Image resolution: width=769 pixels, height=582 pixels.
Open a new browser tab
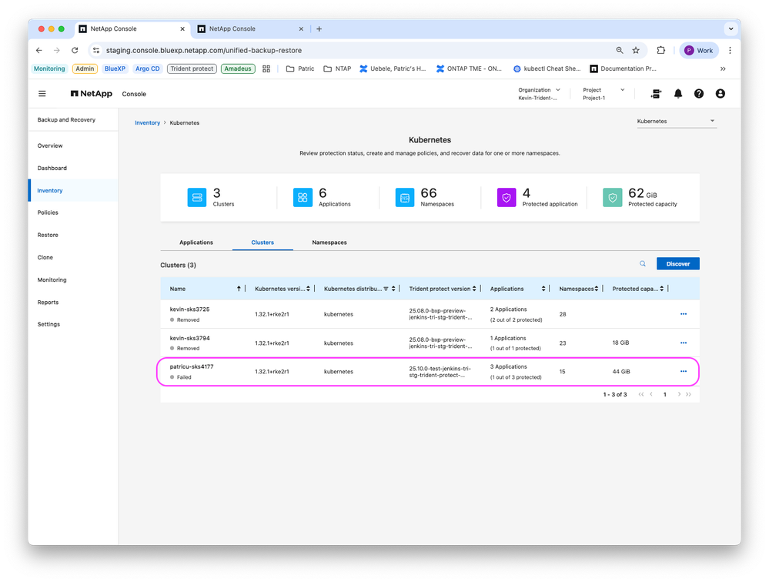(319, 29)
